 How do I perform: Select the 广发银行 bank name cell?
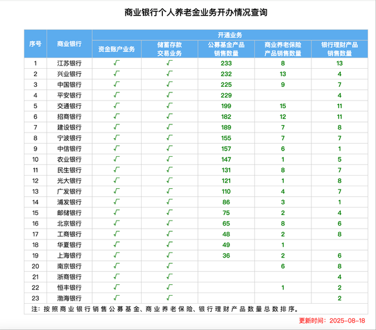(70, 191)
